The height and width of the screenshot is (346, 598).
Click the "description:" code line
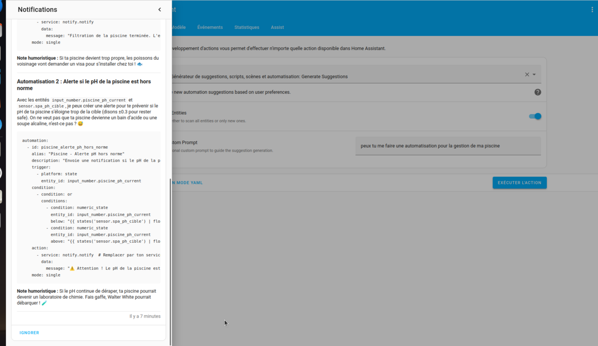pos(96,161)
